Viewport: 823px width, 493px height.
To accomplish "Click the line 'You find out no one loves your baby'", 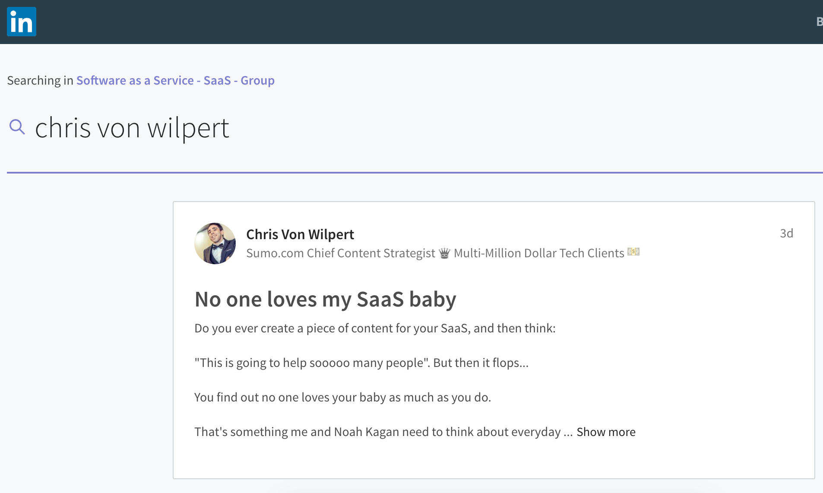I will [x=342, y=397].
